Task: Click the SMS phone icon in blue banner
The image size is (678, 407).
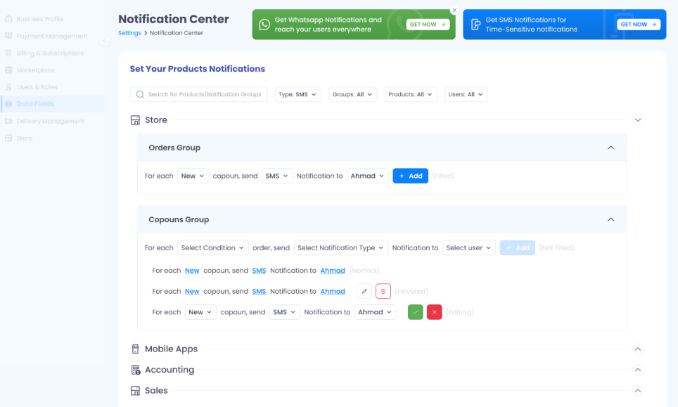Action: (x=476, y=25)
